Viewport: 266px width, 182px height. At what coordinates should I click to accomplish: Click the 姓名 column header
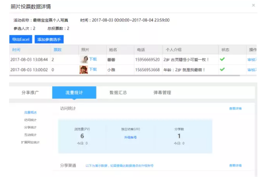tap(113, 50)
